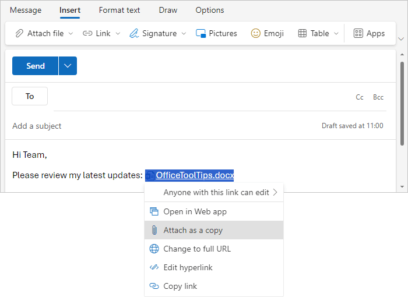Screen dimensions: 408x297
Task: Click the Copy link chain icon
Action: [x=154, y=286]
